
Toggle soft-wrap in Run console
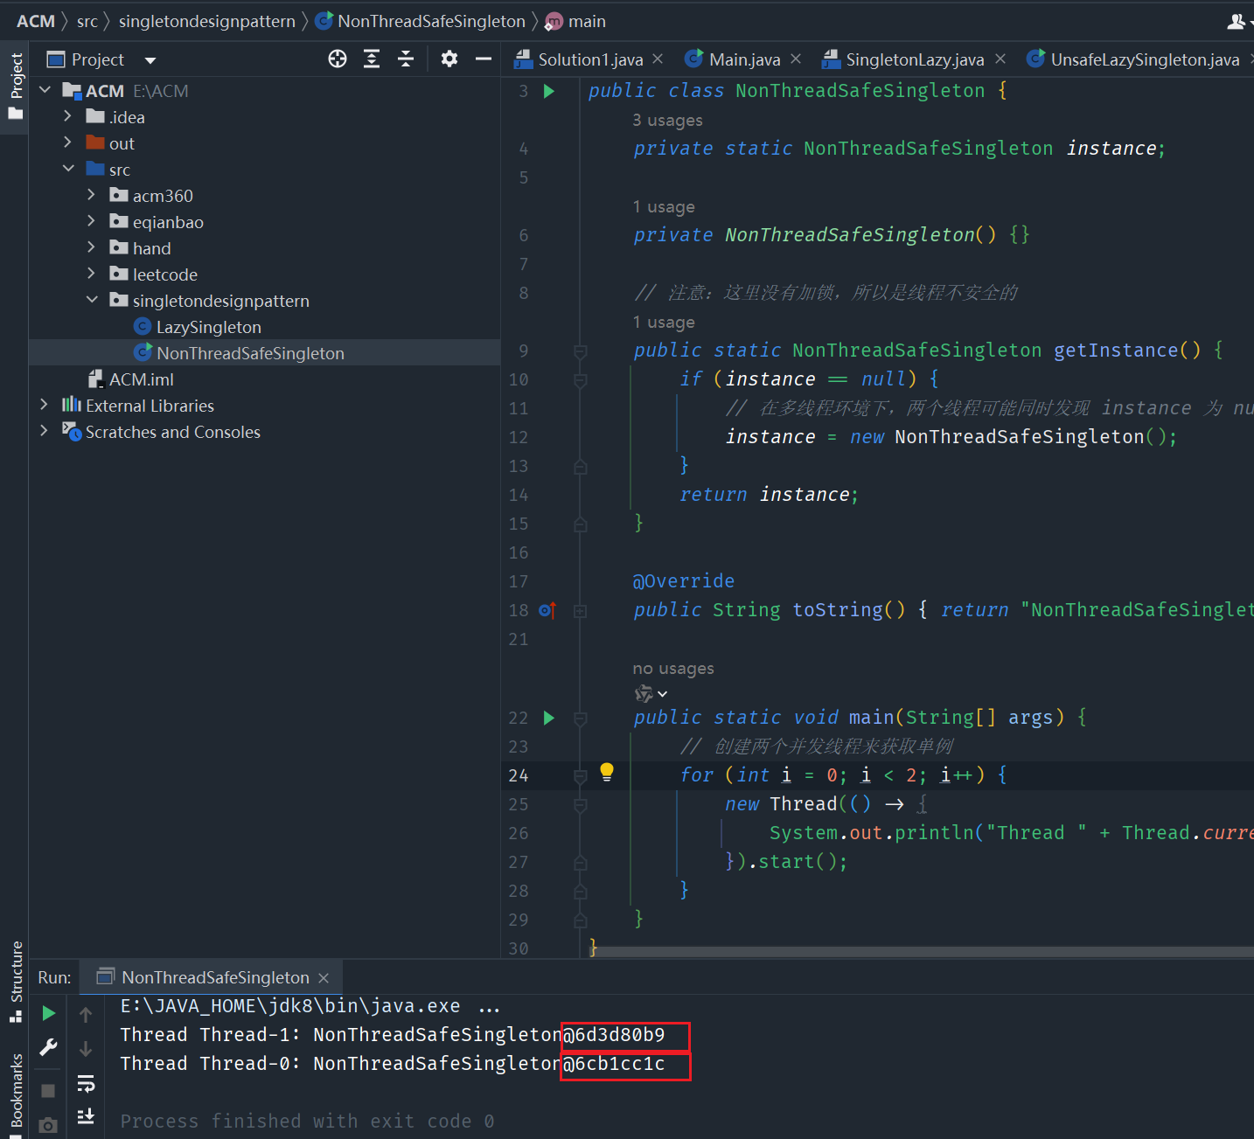pos(86,1084)
